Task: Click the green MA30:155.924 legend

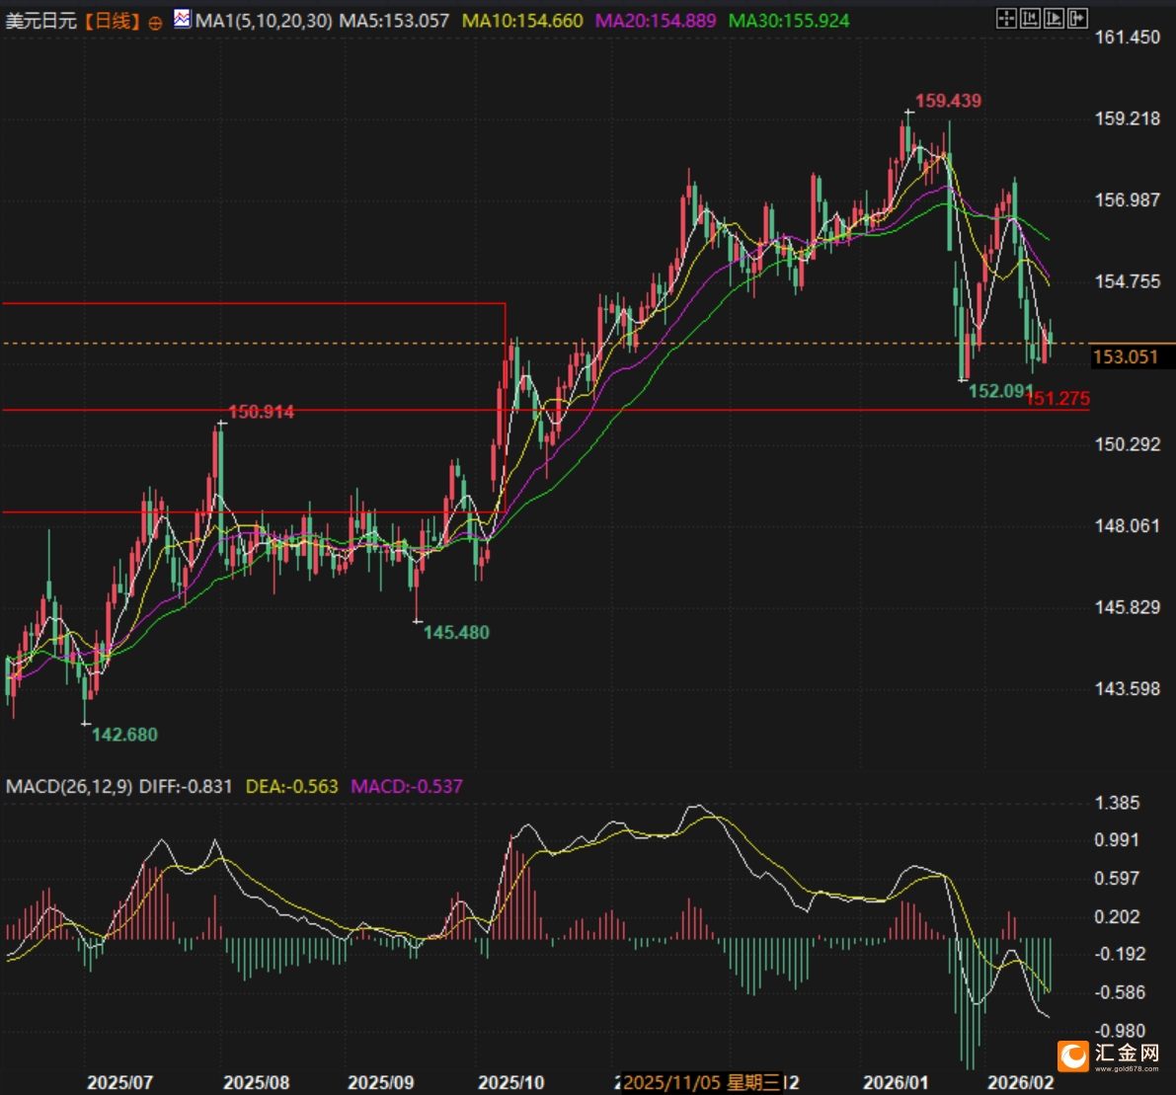Action: [788, 21]
